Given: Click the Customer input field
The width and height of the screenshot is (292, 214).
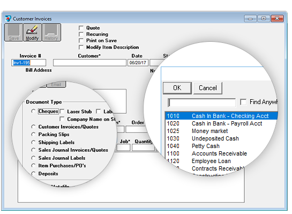Looking at the screenshot, I should (x=89, y=63).
